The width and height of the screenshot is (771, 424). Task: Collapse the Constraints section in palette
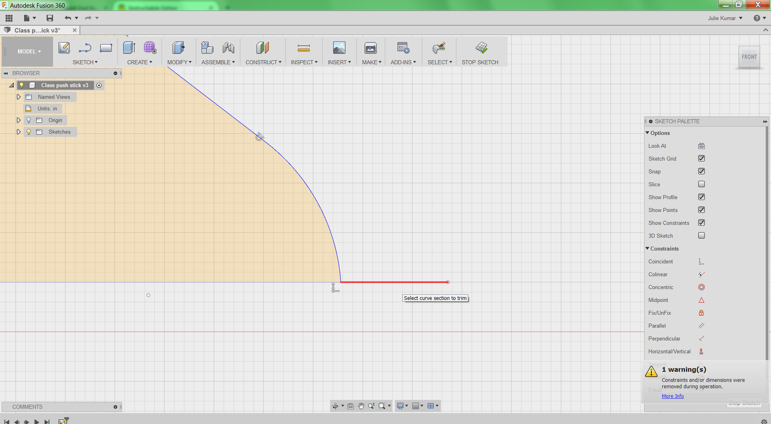647,249
